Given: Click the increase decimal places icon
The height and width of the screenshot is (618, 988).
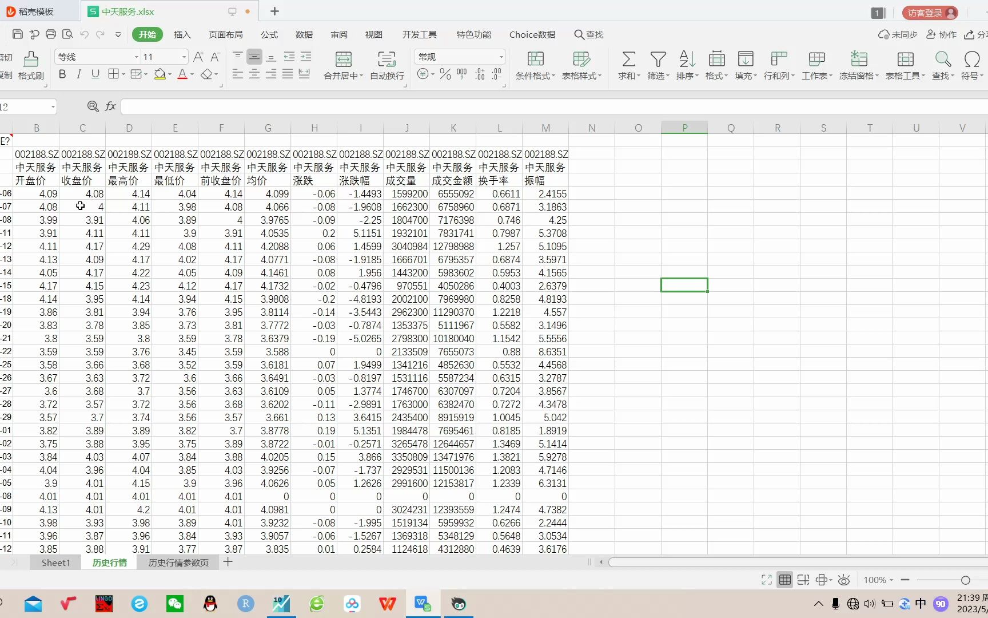Looking at the screenshot, I should click(480, 74).
